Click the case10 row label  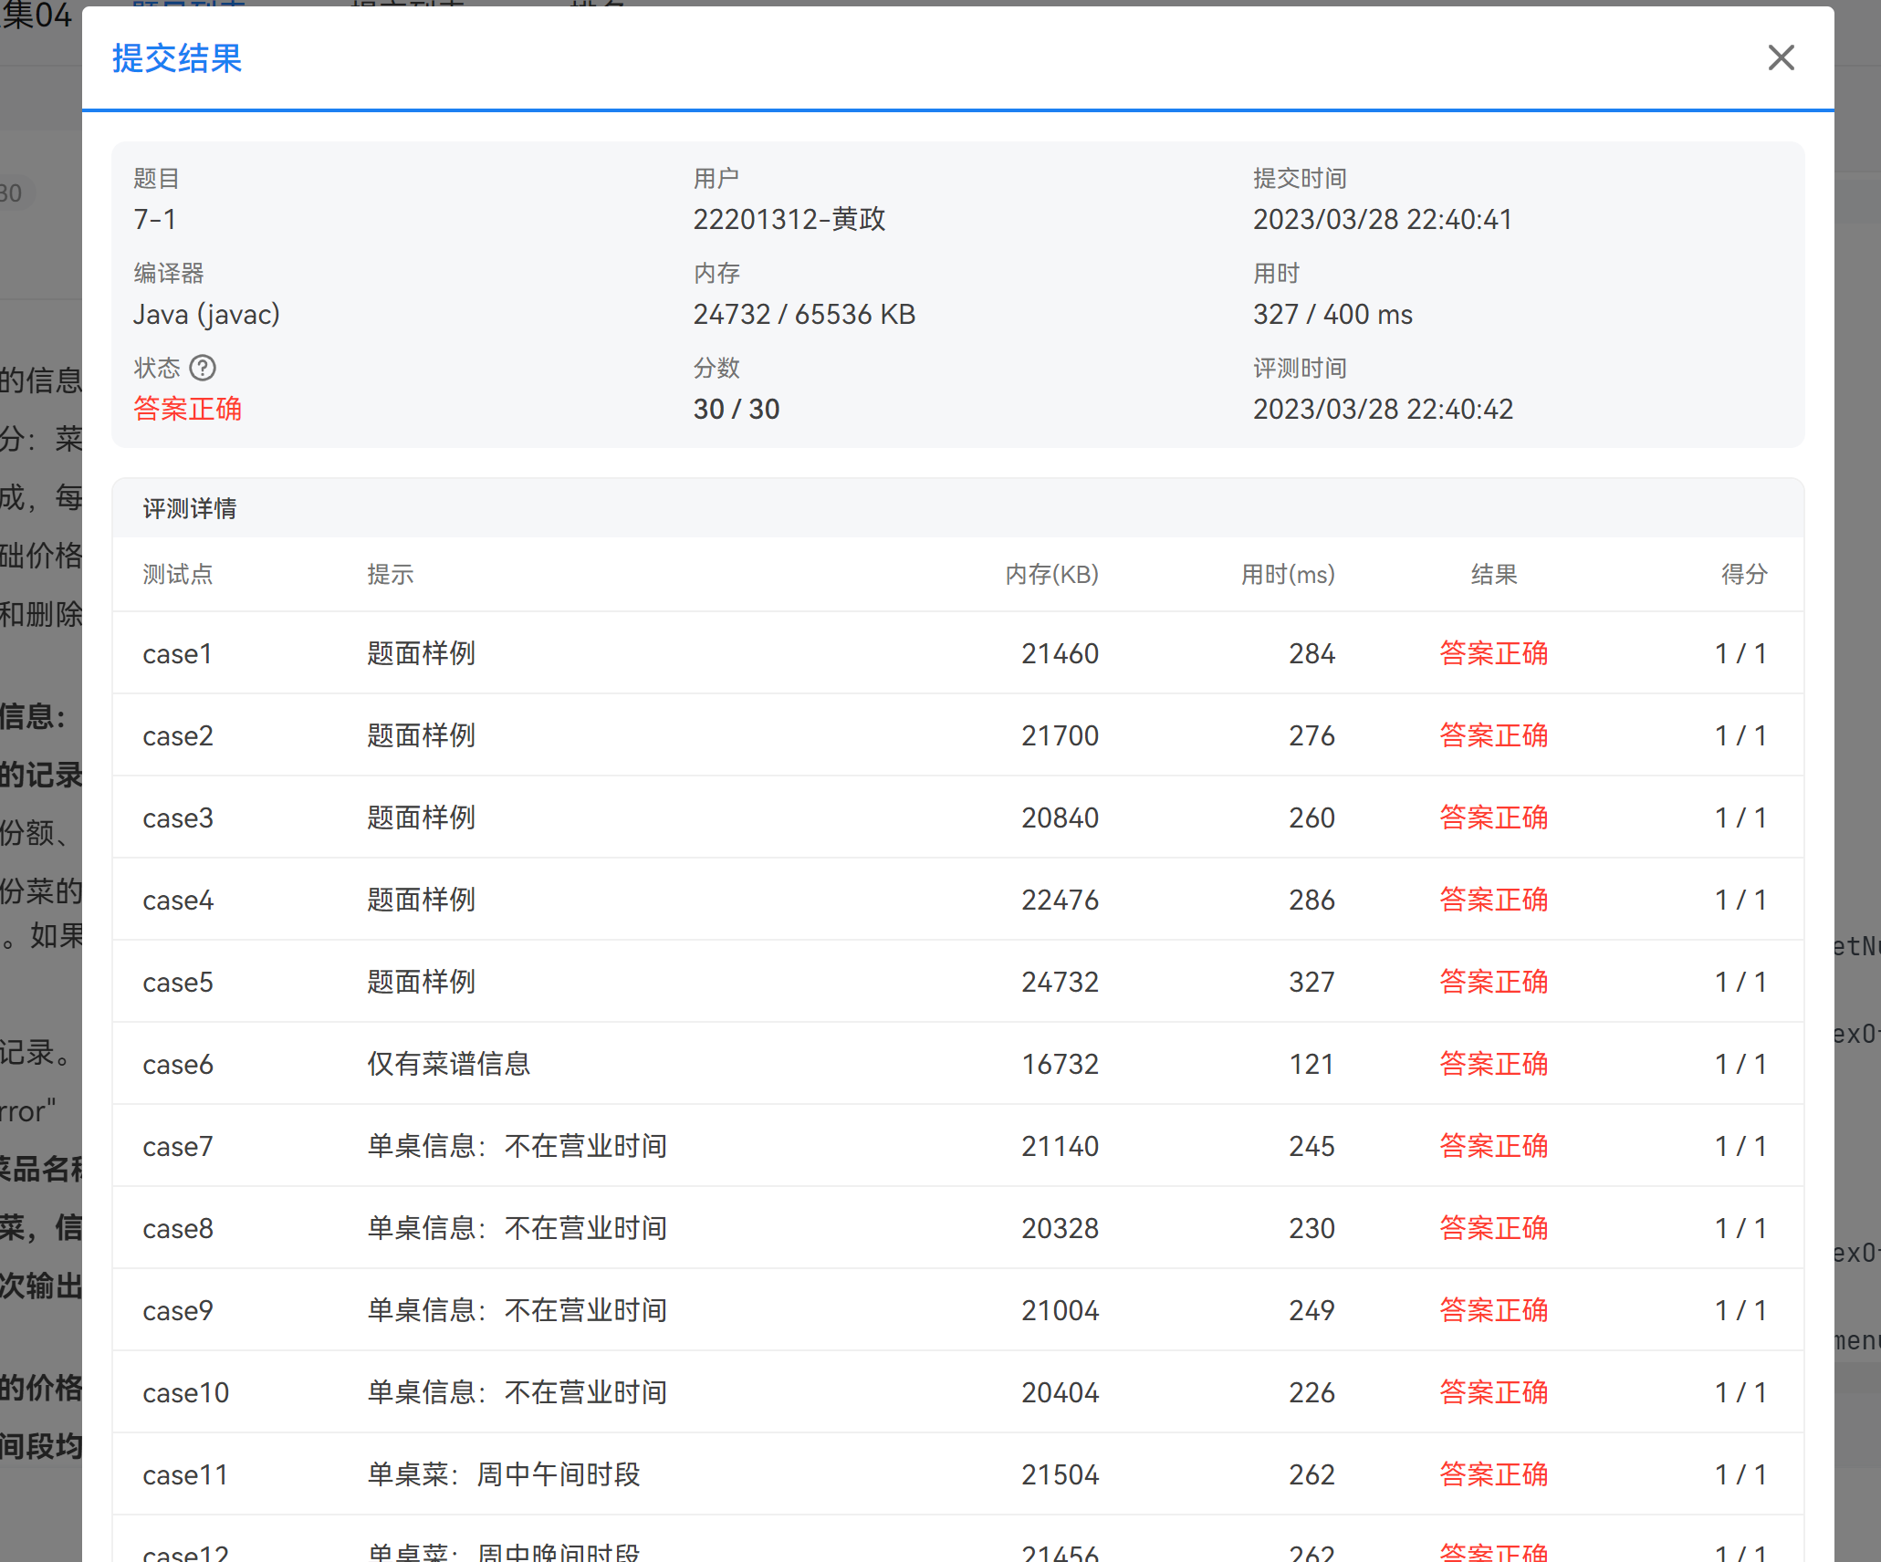(x=186, y=1392)
